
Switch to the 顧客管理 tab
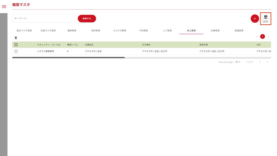[72, 31]
